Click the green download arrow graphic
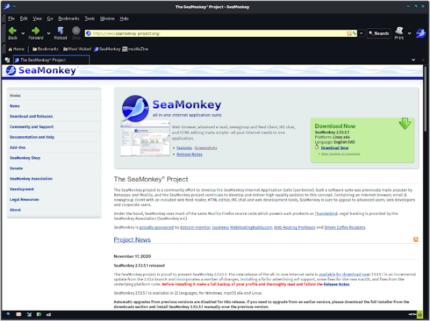Screen dimensions: 430x321 [404, 124]
